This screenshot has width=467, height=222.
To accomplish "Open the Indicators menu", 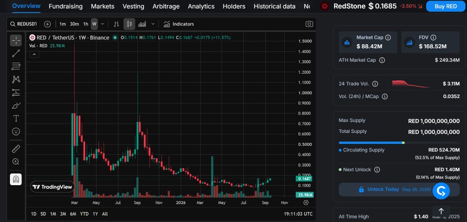I will point(178,24).
